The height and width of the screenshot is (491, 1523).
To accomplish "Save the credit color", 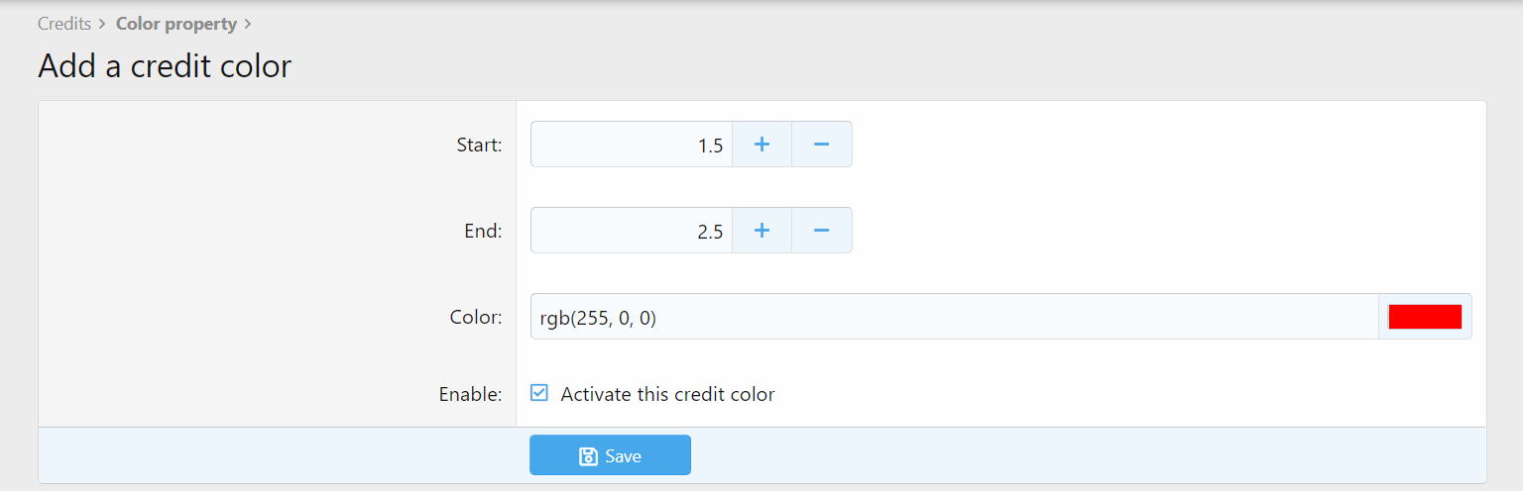I will (610, 455).
